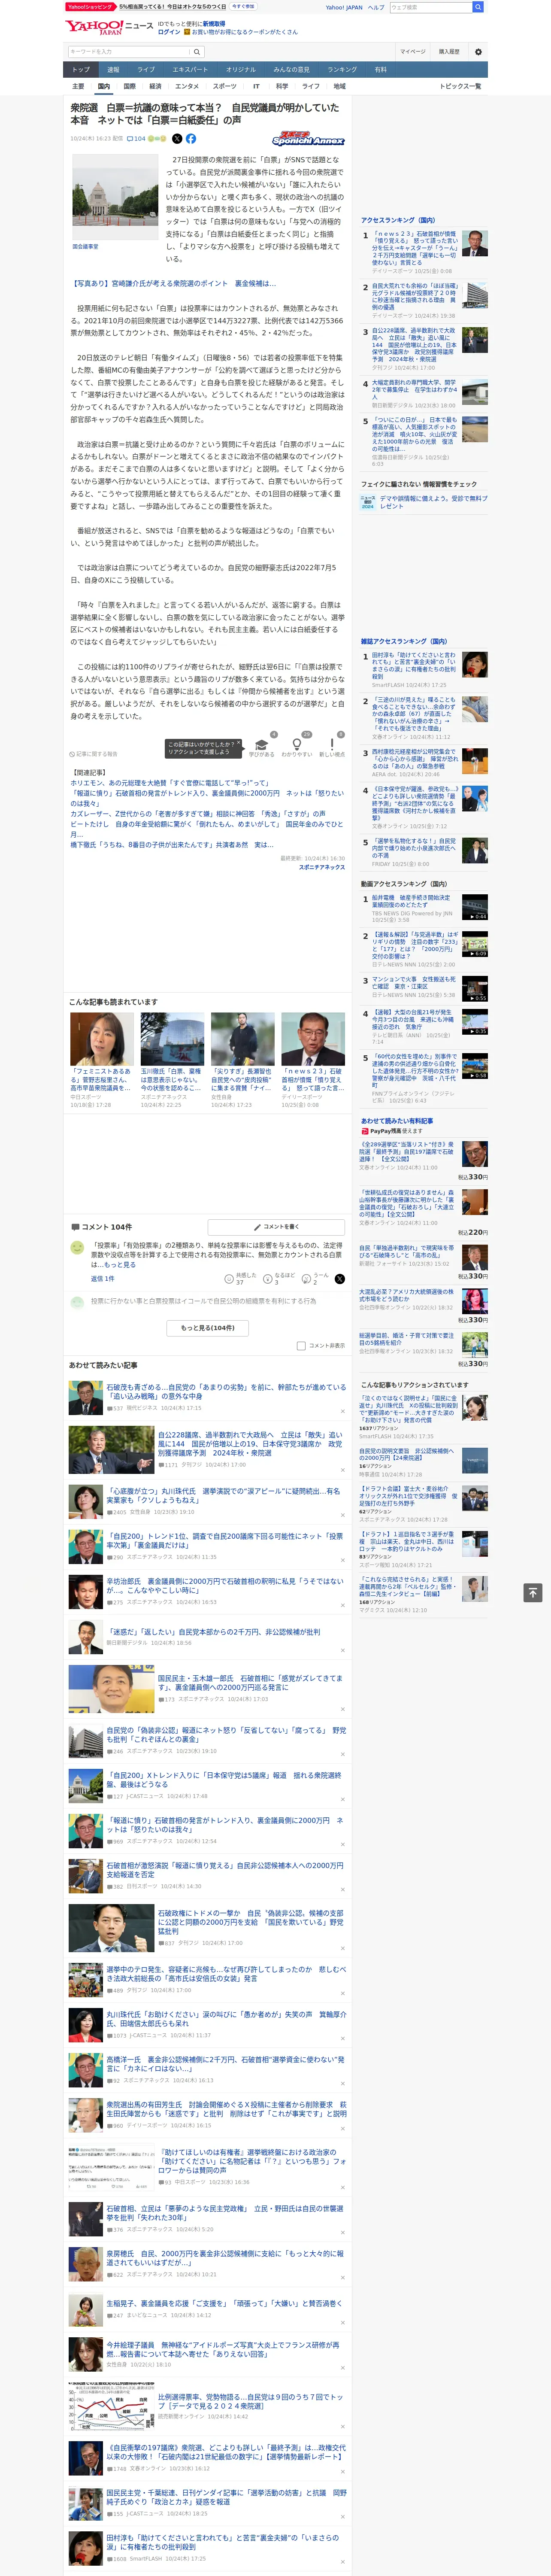Click the Sponichi Annex logo

(x=308, y=139)
